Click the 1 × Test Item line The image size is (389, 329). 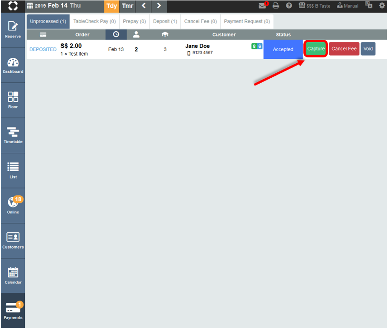(x=74, y=54)
